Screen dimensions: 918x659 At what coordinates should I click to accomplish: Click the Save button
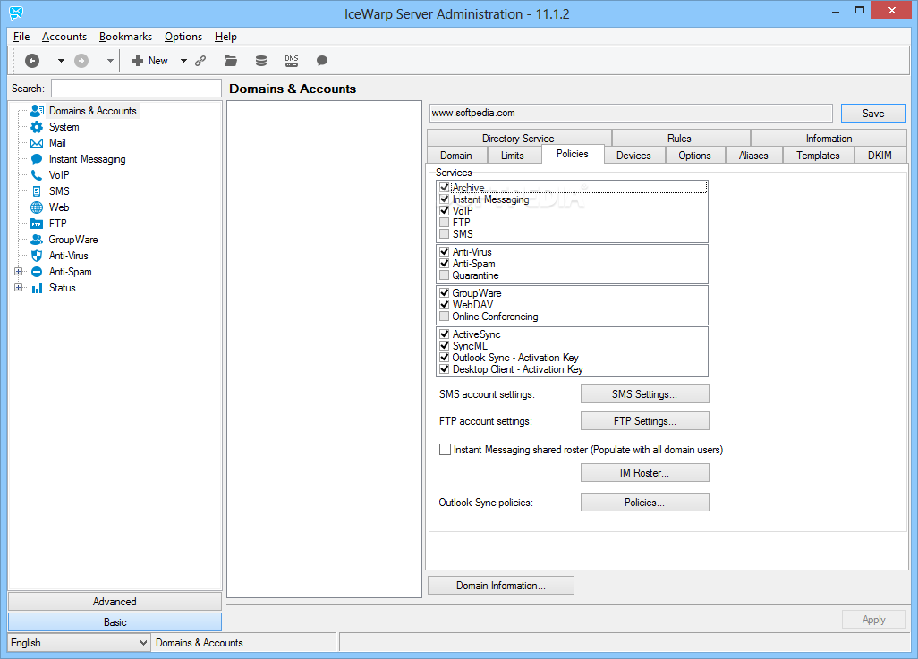click(x=873, y=113)
